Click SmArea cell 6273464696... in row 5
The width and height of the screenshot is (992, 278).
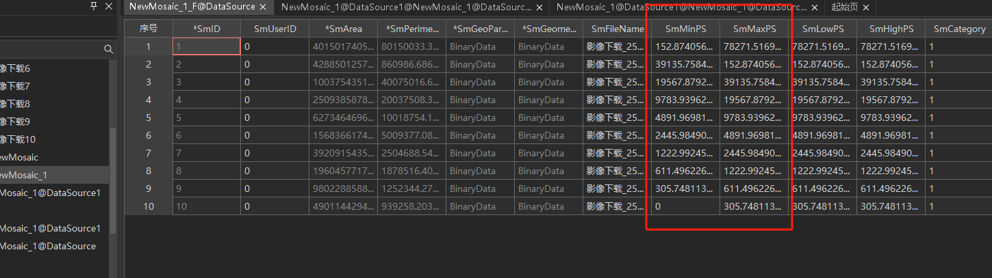[x=344, y=117]
